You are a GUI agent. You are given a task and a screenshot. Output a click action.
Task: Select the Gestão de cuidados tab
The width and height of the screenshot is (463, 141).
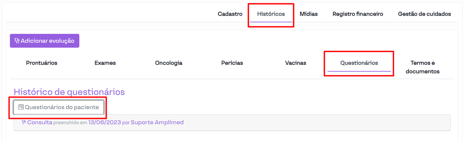coord(424,14)
